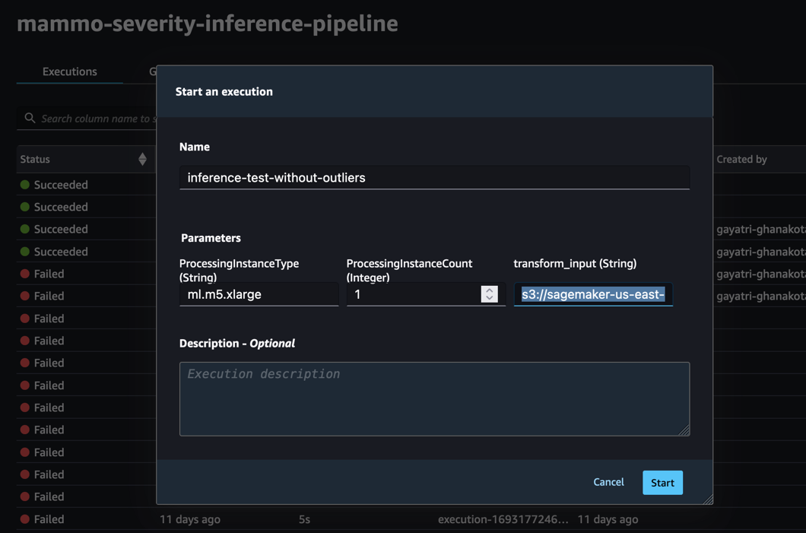
Task: Decrement ProcessingInstanceCount with down arrow
Action: (x=490, y=298)
